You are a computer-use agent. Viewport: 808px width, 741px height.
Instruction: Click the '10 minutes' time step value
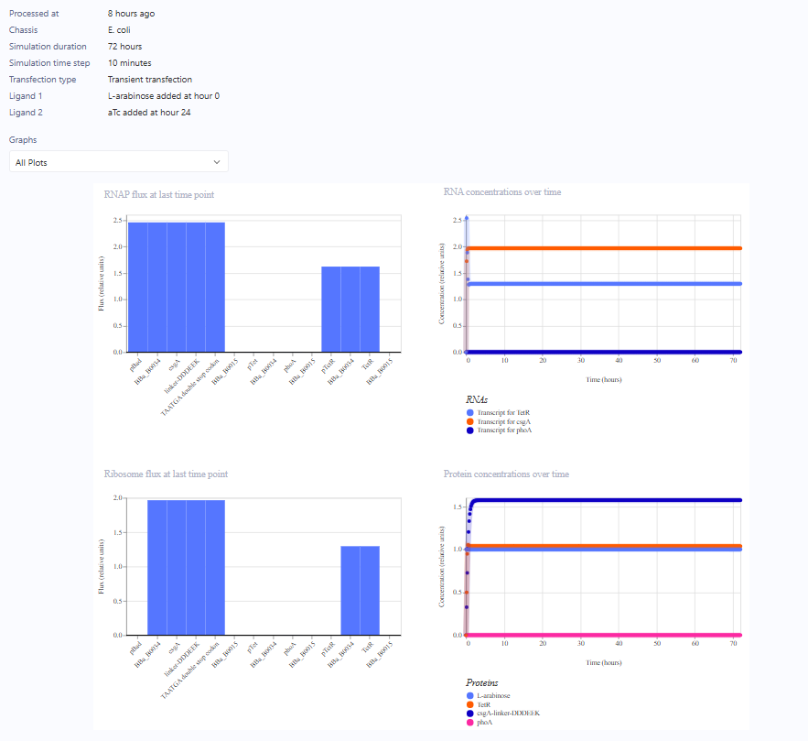point(129,63)
